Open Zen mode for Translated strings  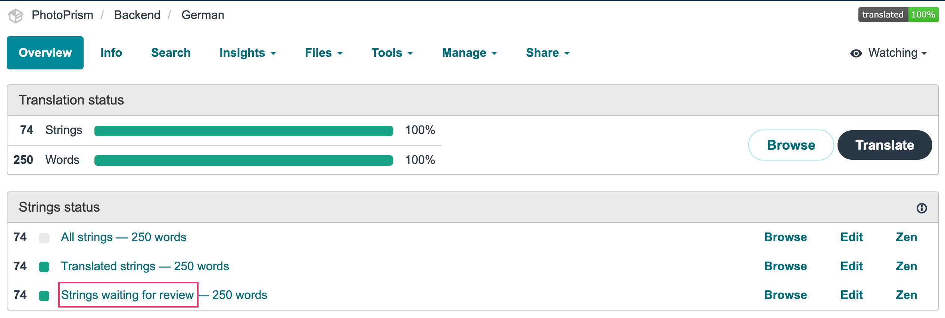tap(906, 266)
